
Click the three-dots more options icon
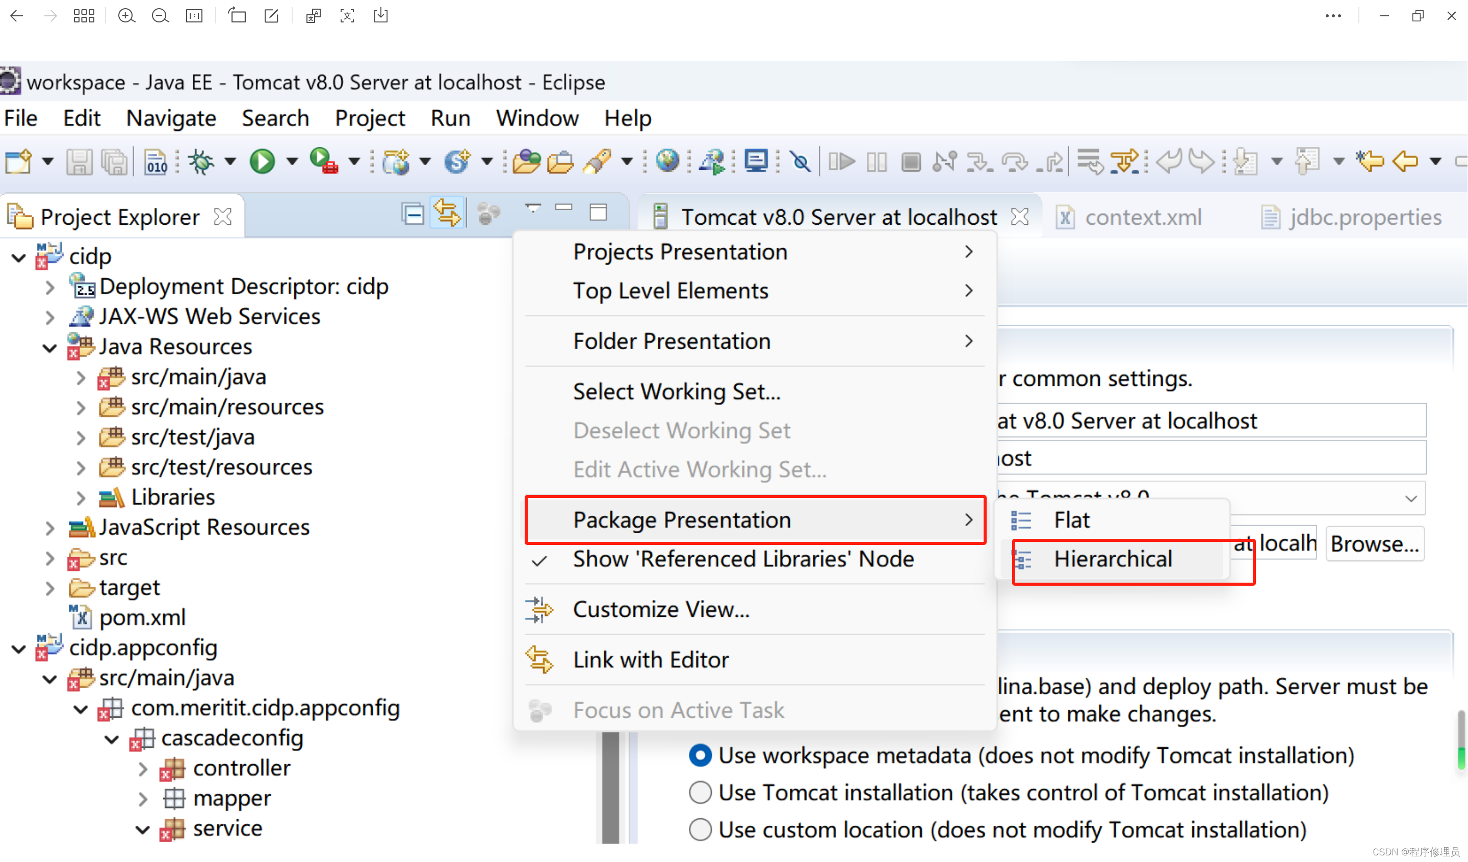coord(1333,16)
